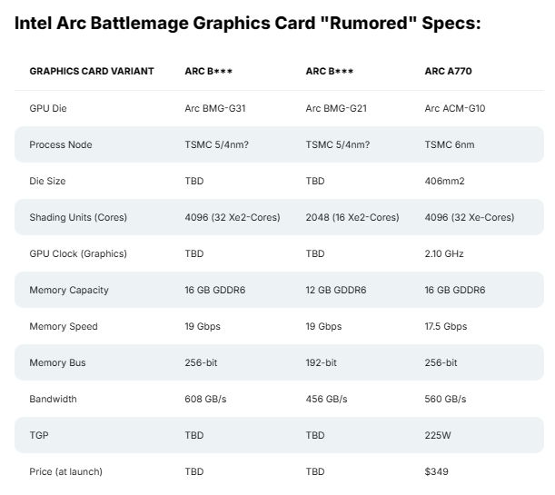Select the Arc BMG-G31 cell
Viewport: 555px width, 495px height.
click(x=215, y=109)
